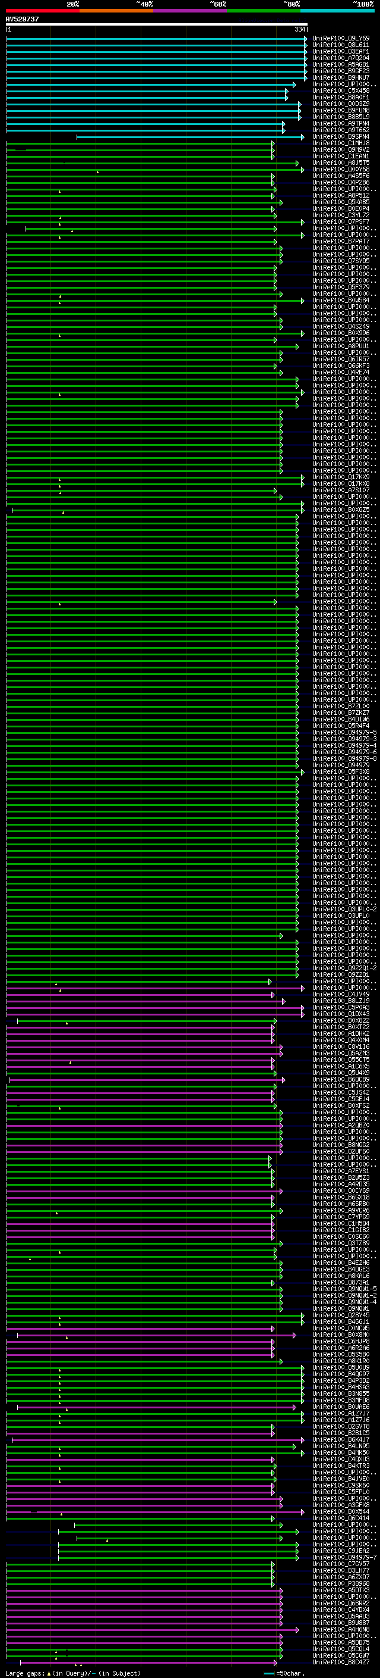Viewport: 380px width, 1678px height.
Task: Click UniRef100_Q1DX43 label
Action: coord(341,1014)
